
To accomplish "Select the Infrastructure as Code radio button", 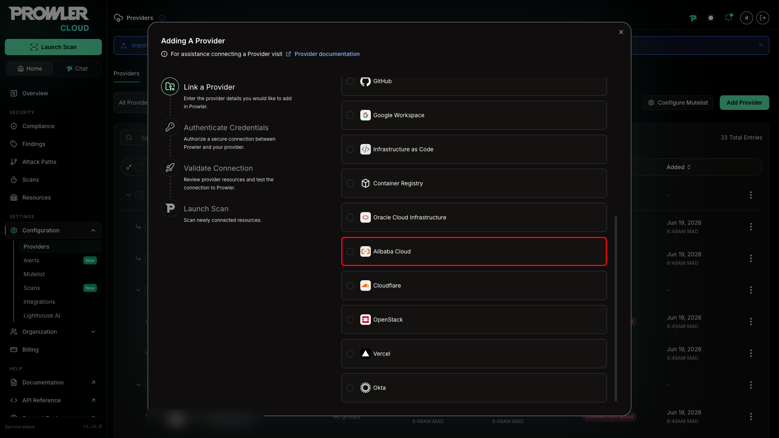I will coord(350,149).
